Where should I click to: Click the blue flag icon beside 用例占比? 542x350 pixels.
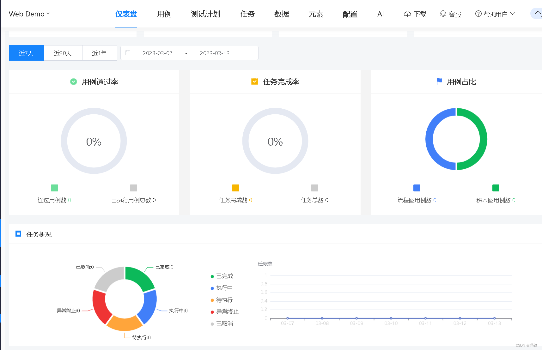tap(439, 82)
